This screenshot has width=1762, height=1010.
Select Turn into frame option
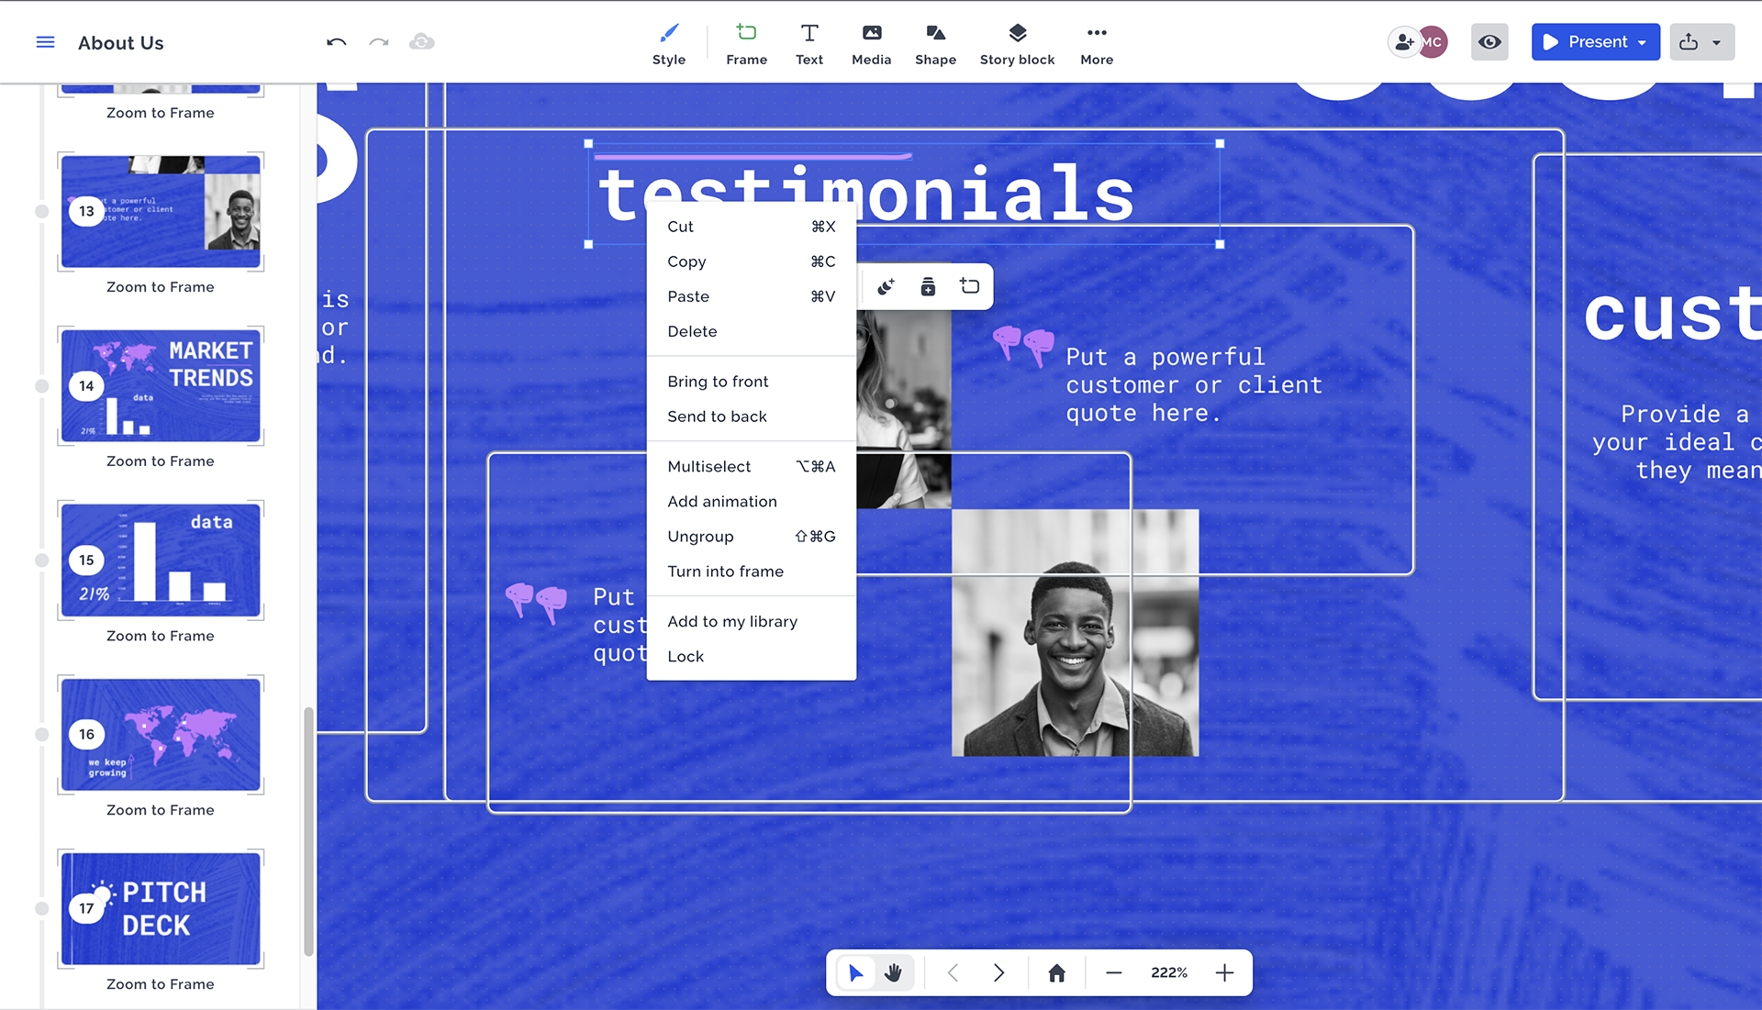[725, 572]
